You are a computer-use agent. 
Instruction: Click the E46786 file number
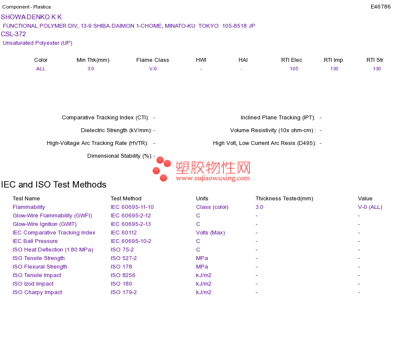380,7
